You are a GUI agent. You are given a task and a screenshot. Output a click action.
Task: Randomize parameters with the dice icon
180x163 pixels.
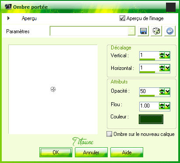156,31
